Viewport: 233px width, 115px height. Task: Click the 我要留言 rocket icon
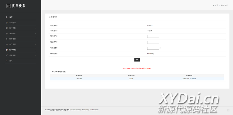point(6,55)
